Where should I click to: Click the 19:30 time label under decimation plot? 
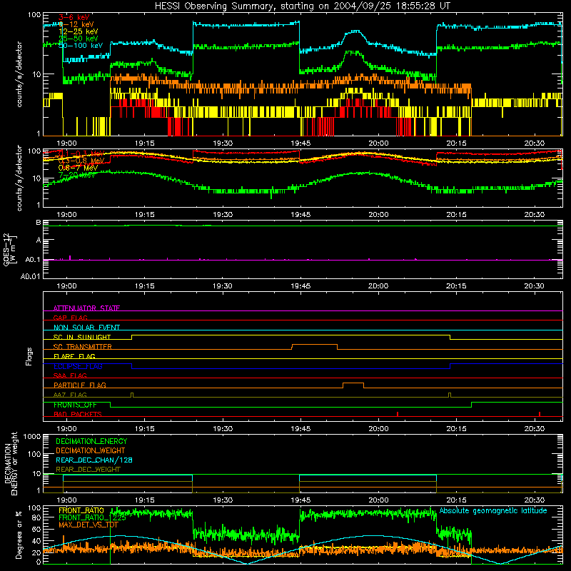click(x=223, y=500)
